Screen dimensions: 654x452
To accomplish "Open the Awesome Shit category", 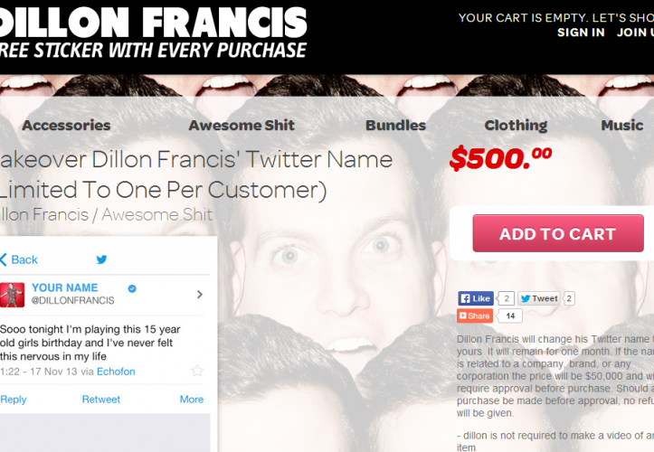I will pyautogui.click(x=242, y=125).
